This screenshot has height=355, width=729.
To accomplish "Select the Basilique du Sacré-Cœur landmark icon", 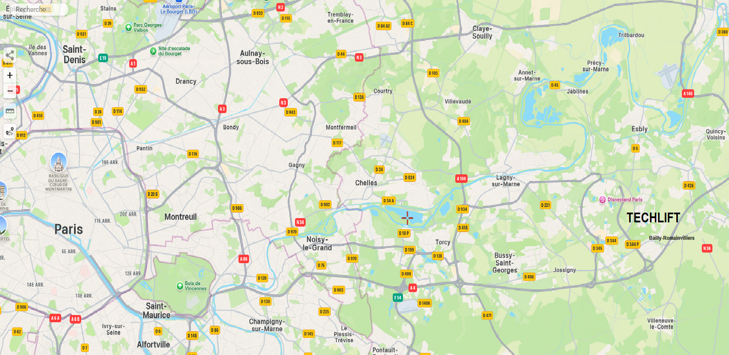I will [59, 162].
